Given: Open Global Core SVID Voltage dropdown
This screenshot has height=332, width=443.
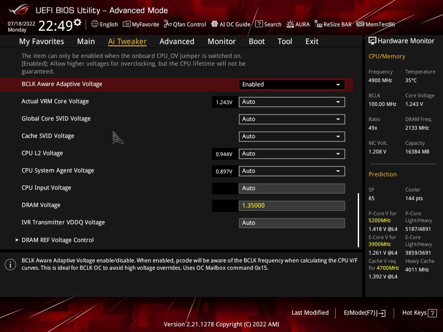Looking at the screenshot, I should [x=292, y=119].
